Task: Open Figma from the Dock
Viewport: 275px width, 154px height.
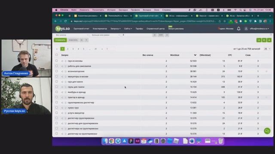Action: (131, 141)
